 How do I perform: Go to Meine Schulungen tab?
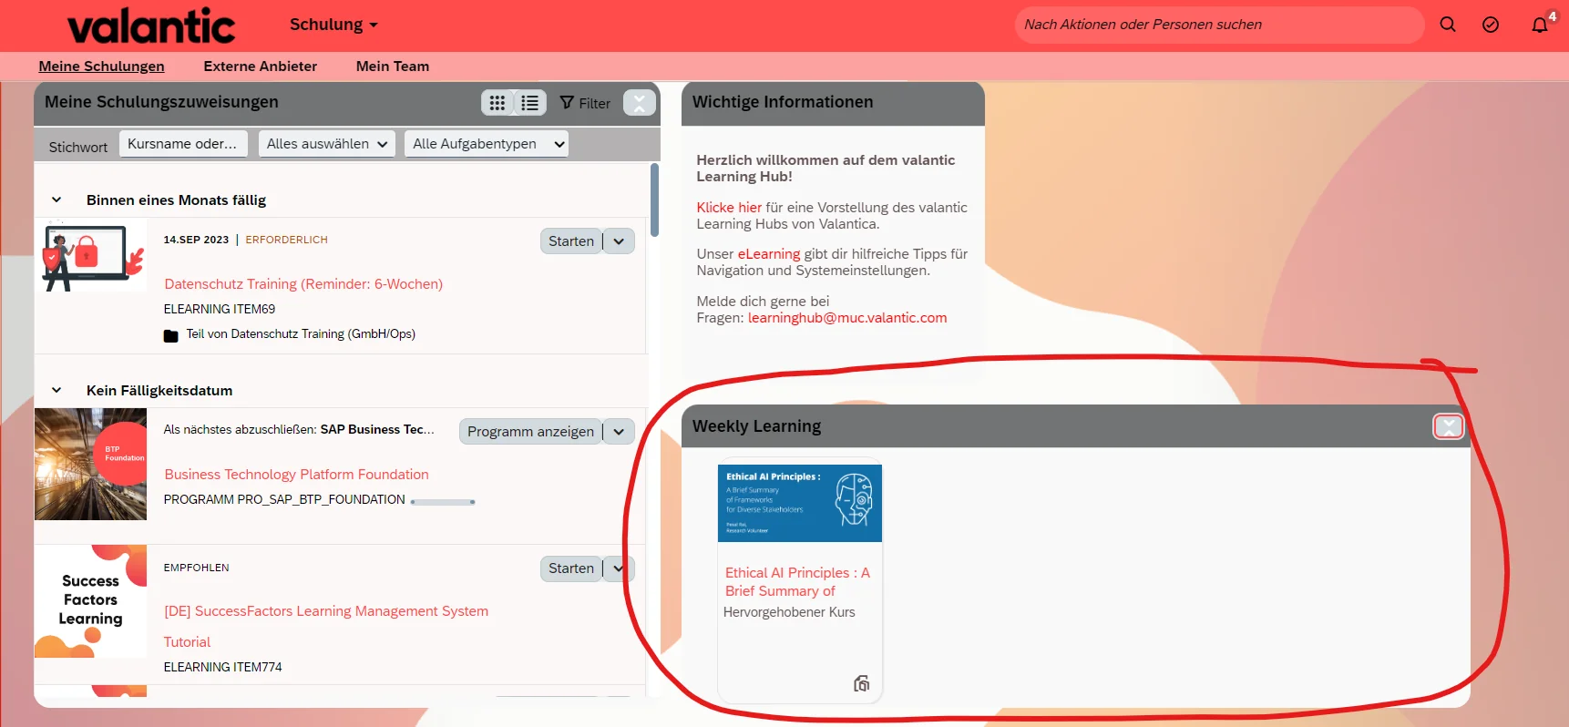101,67
